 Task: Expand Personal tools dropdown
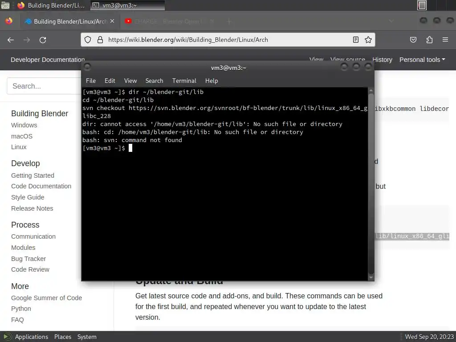(422, 60)
